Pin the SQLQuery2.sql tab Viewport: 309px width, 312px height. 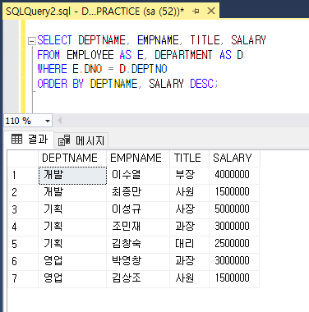point(196,11)
